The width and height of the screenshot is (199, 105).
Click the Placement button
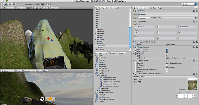[x=182, y=89]
